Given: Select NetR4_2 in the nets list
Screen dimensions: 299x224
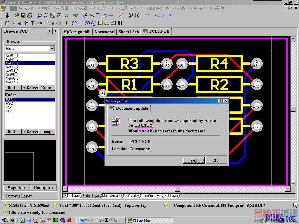Looking at the screenshot, I should click(12, 71).
